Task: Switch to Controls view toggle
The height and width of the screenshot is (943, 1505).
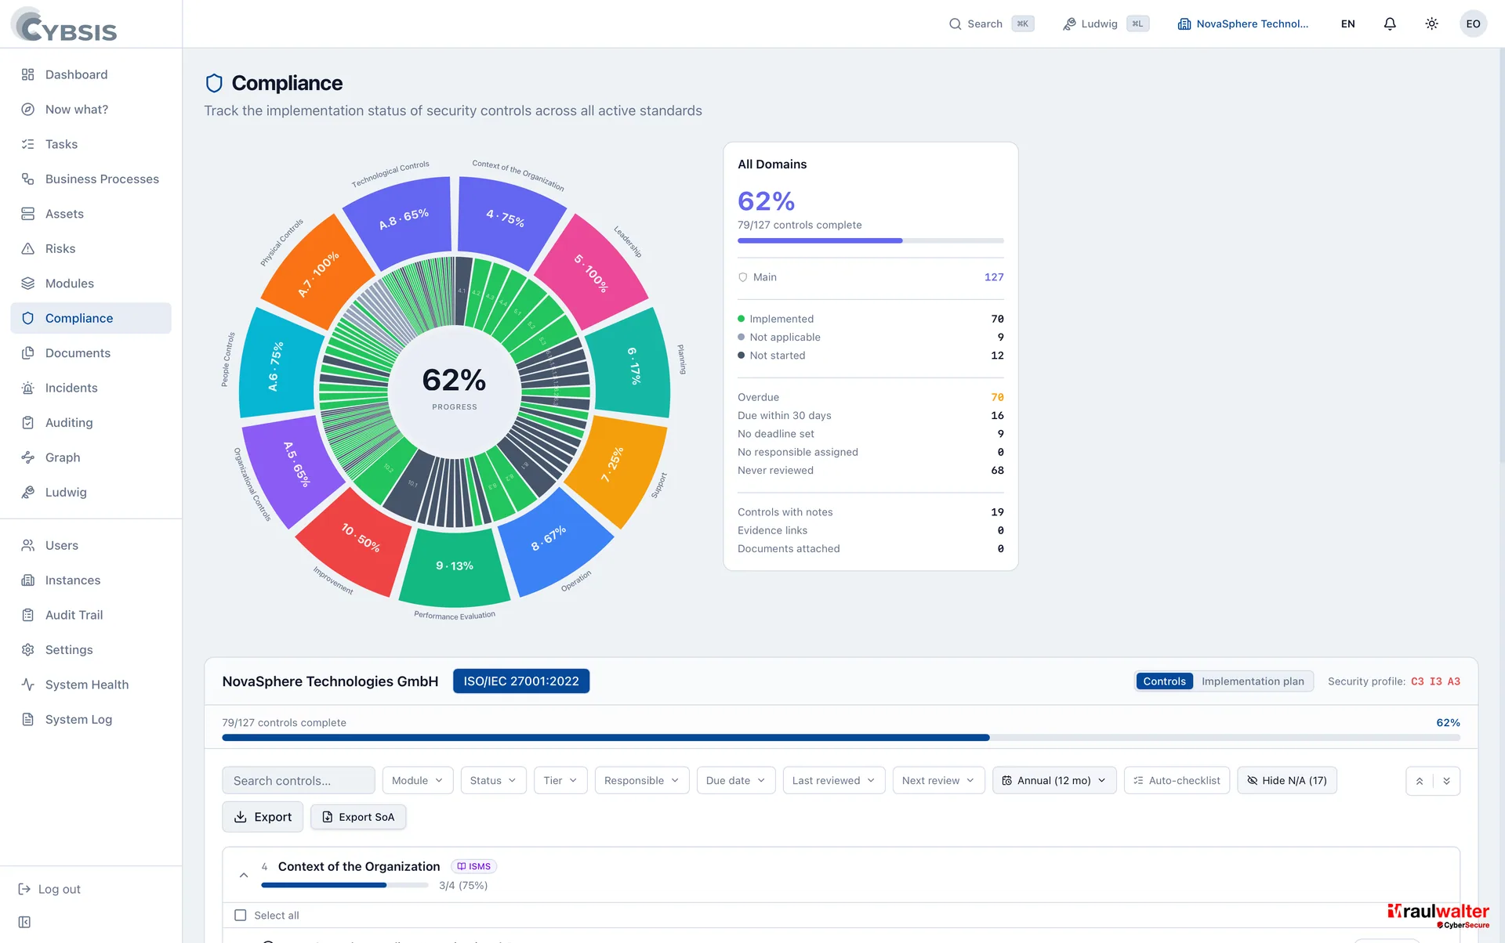Action: 1164,681
